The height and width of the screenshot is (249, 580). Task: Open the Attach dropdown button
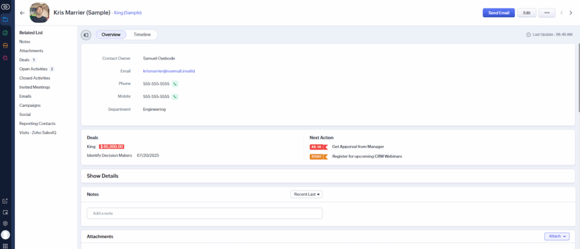pos(556,237)
